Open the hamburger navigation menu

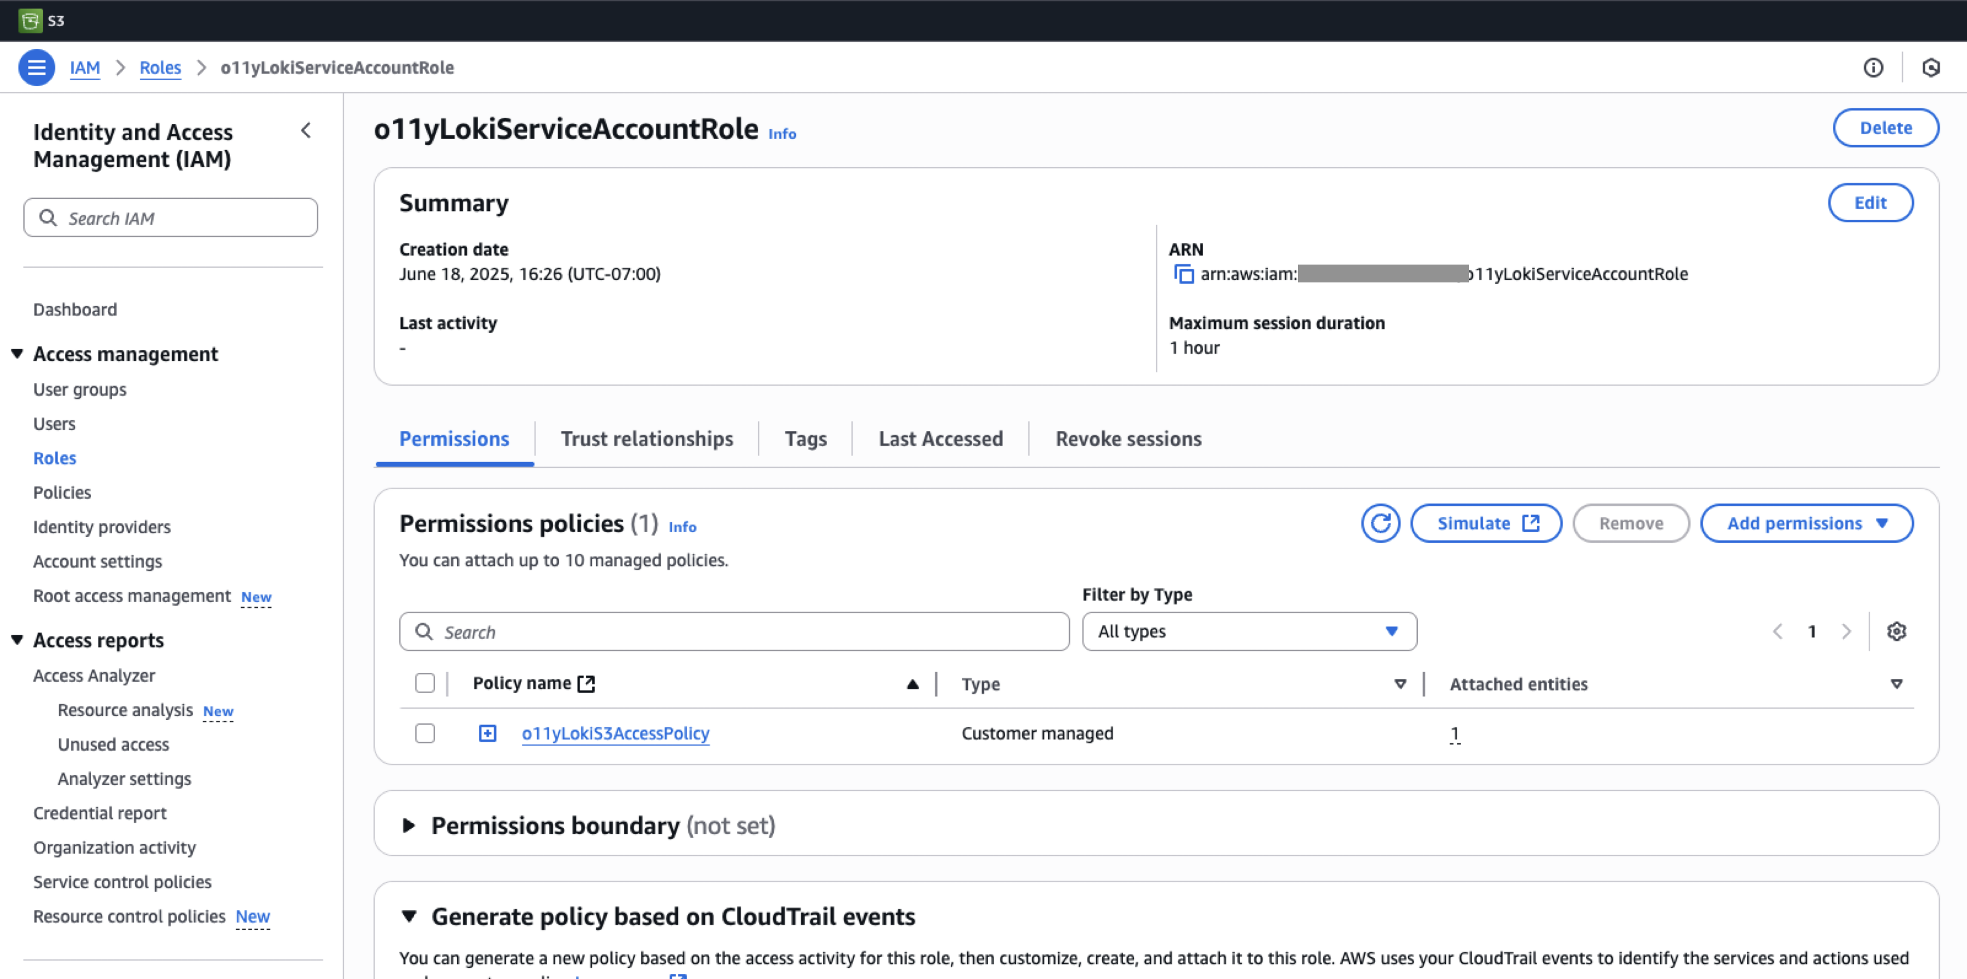click(36, 67)
